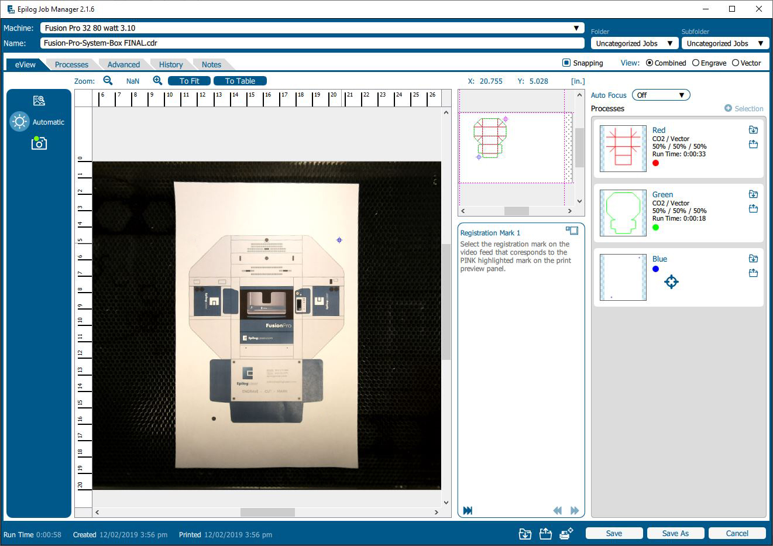Click the registration crosshair in Blue process
This screenshot has height=546, width=773.
click(671, 282)
